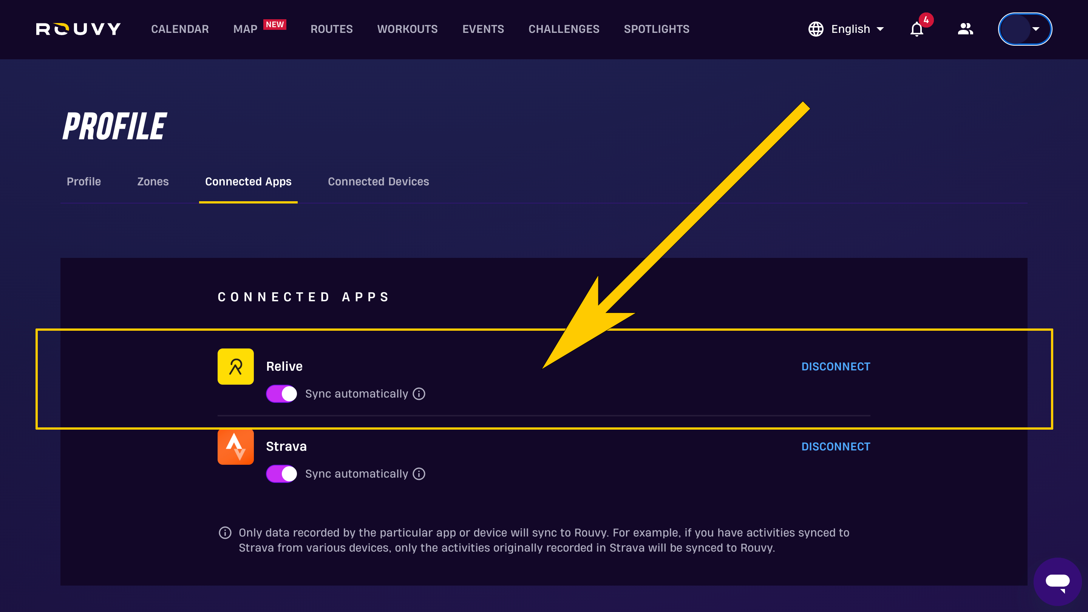Show info for Strava sync automatically
Screen dimensions: 1088x612
pos(419,474)
